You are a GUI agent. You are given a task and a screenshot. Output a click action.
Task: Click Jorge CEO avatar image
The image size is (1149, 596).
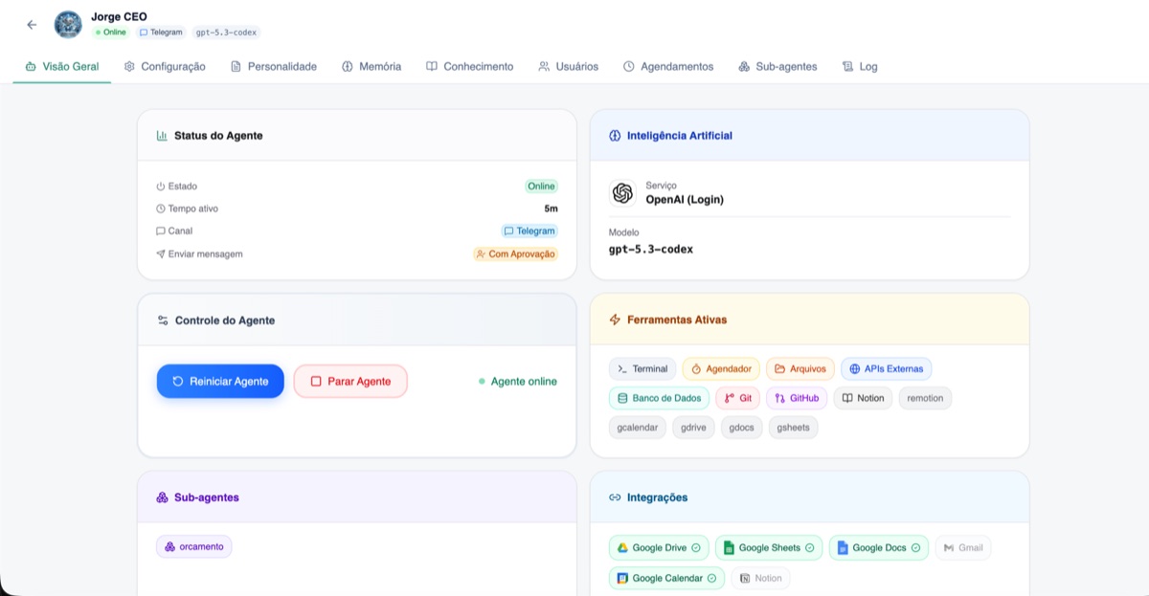point(68,25)
